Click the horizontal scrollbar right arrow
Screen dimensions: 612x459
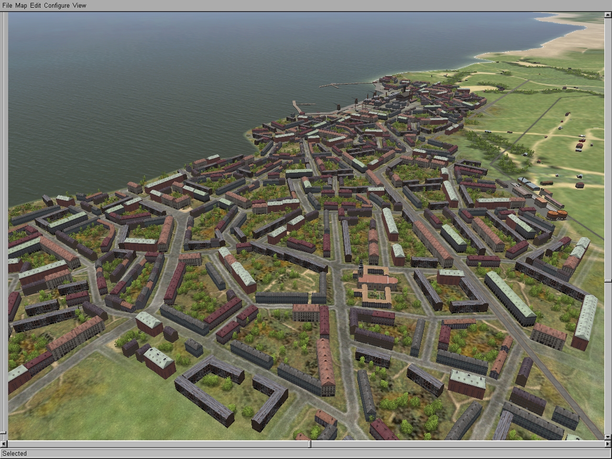click(608, 444)
